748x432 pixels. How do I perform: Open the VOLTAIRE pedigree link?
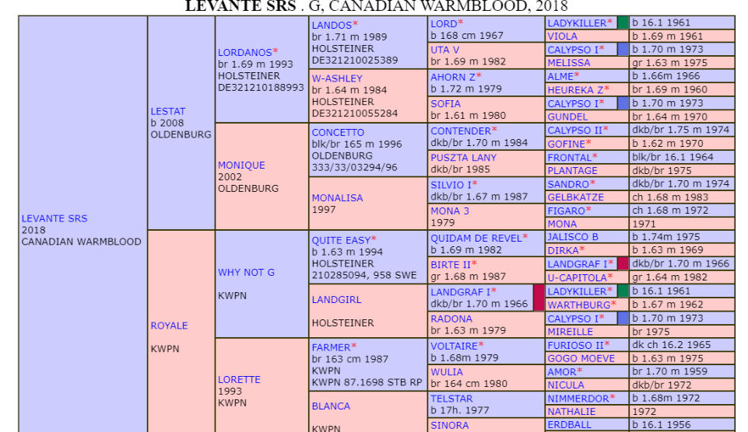[x=454, y=345]
